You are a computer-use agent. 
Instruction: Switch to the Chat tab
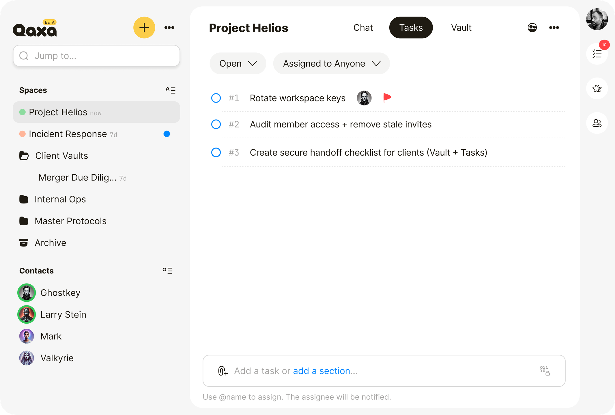[x=363, y=28]
